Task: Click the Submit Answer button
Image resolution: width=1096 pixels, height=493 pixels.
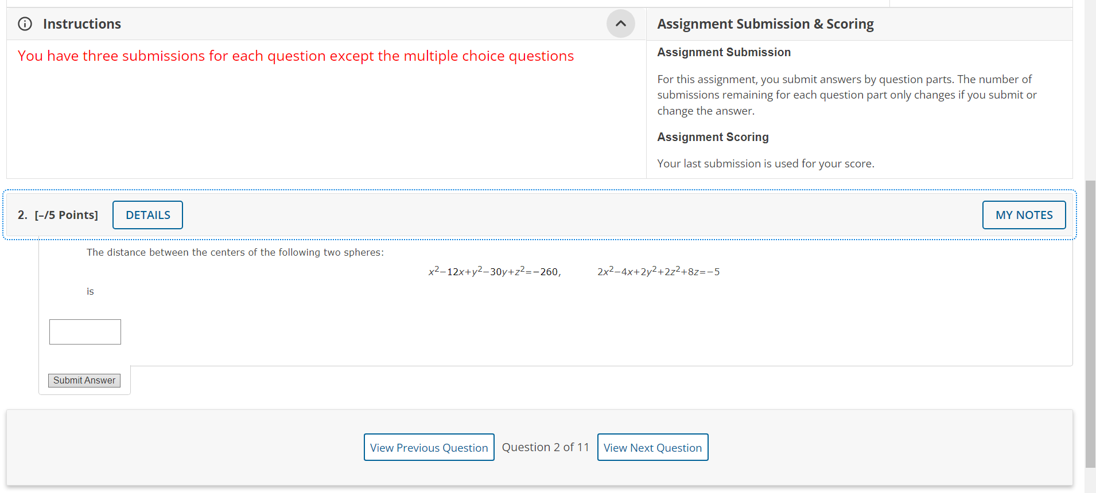Action: coord(84,380)
